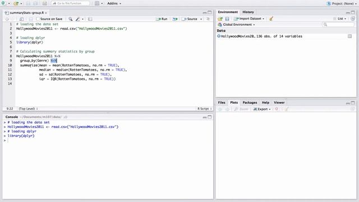The image size is (359, 202).
Task: Click the Code Tools wand icon
Action: pos(78,19)
